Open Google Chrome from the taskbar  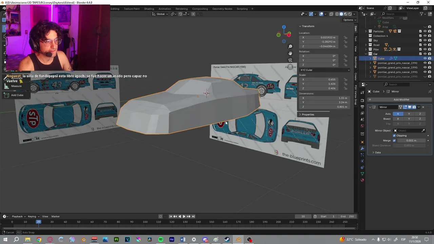(39, 240)
